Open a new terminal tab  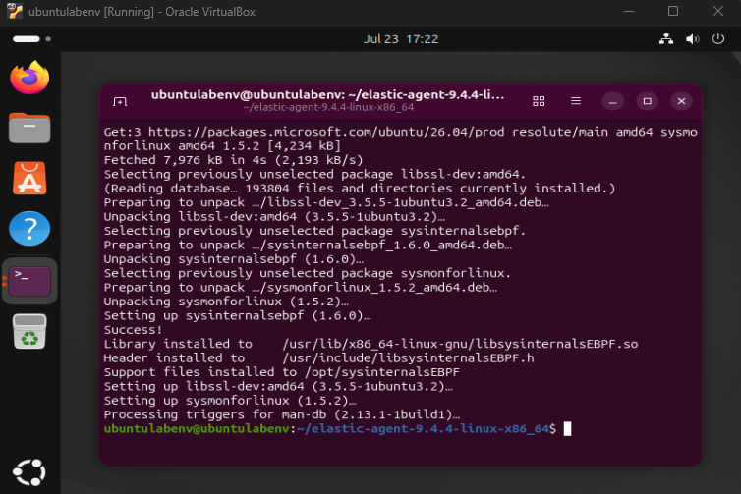click(120, 101)
